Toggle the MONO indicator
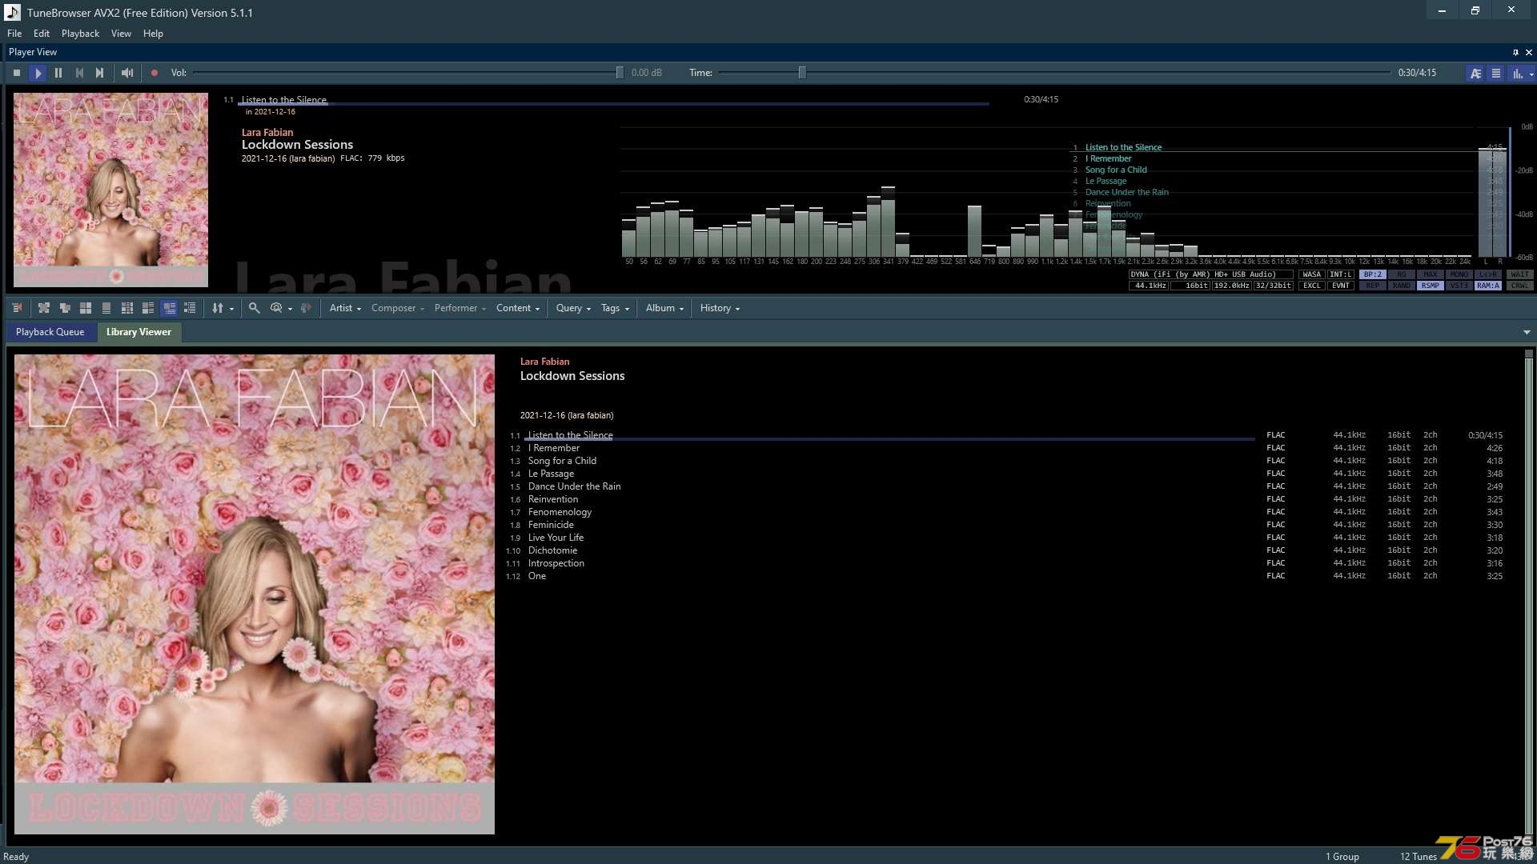Screen dimensions: 1537x864 pos(1459,274)
